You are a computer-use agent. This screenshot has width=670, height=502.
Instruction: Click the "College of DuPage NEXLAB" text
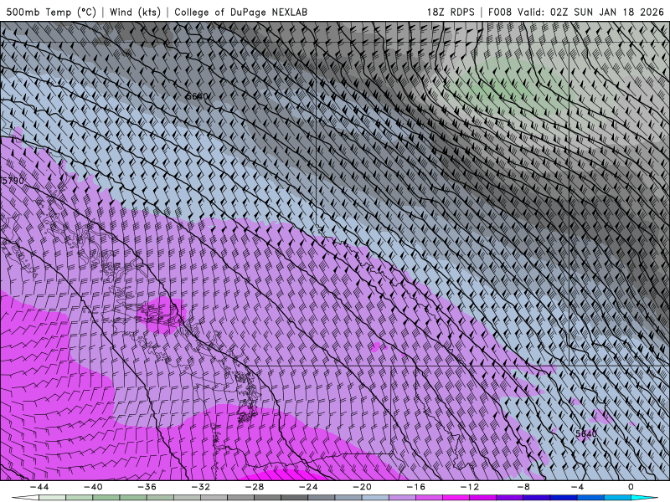(x=240, y=12)
